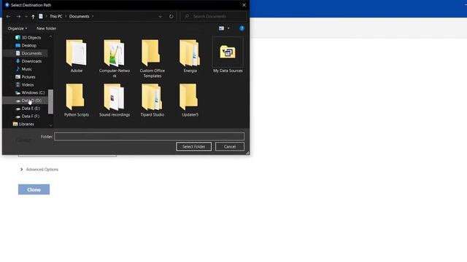Select Desktop in navigation pane

pos(26,45)
